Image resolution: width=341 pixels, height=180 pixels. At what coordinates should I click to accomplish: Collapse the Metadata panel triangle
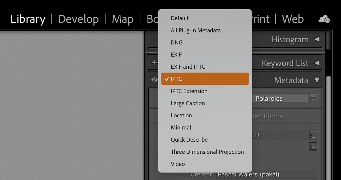click(x=317, y=80)
